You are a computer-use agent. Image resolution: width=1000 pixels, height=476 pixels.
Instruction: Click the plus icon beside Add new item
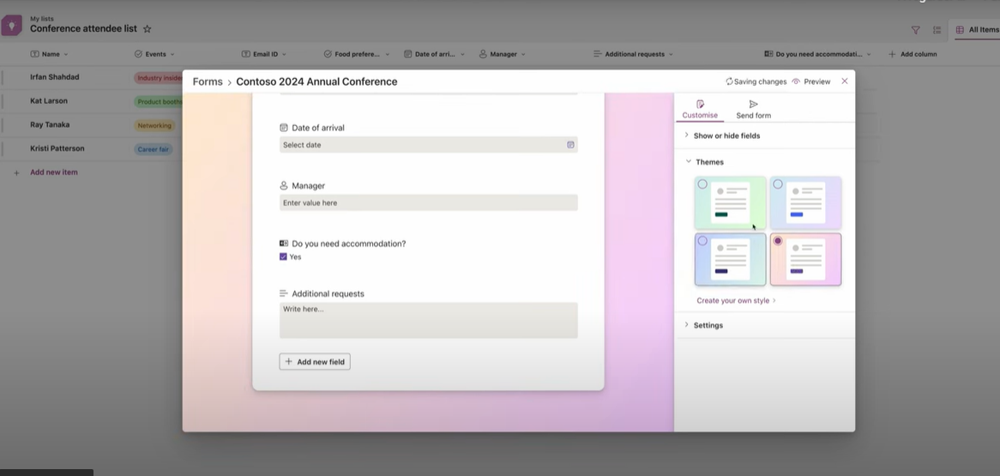coord(16,172)
